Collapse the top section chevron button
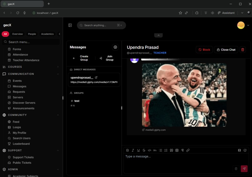Image resolution: width=252 pixels, height=177 pixels. pos(159,35)
